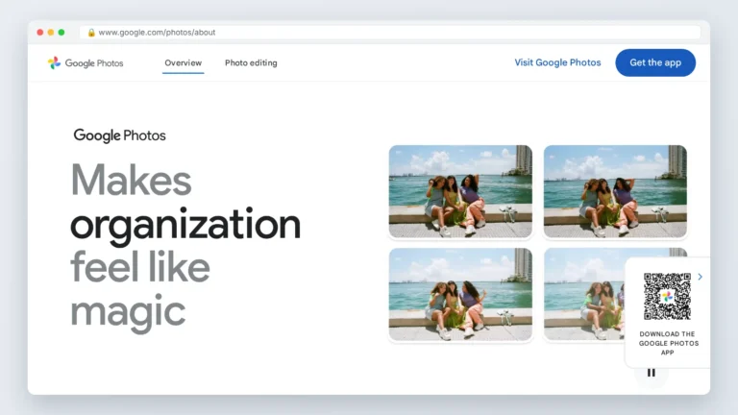738x415 pixels.
Task: Click the Google Photos wordmark above the headline
Action: pyautogui.click(x=119, y=135)
